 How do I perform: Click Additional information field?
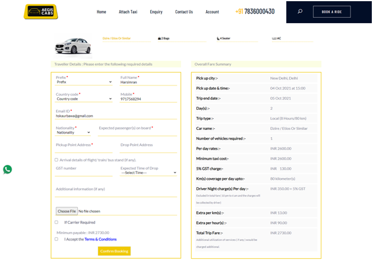[x=116, y=194]
